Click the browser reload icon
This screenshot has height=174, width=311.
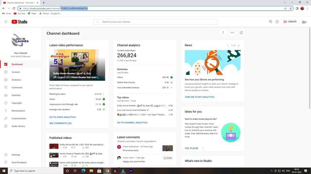pos(14,9)
